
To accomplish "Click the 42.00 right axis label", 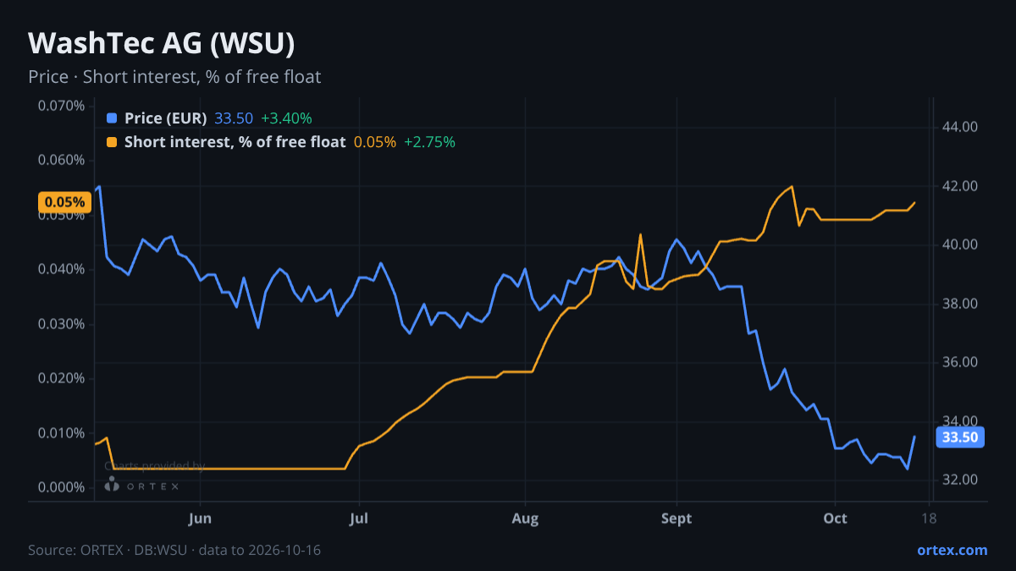I will pos(960,186).
